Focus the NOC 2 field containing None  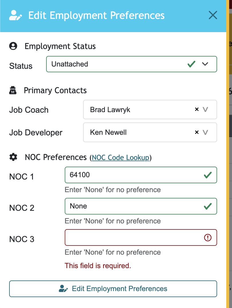tap(141, 206)
